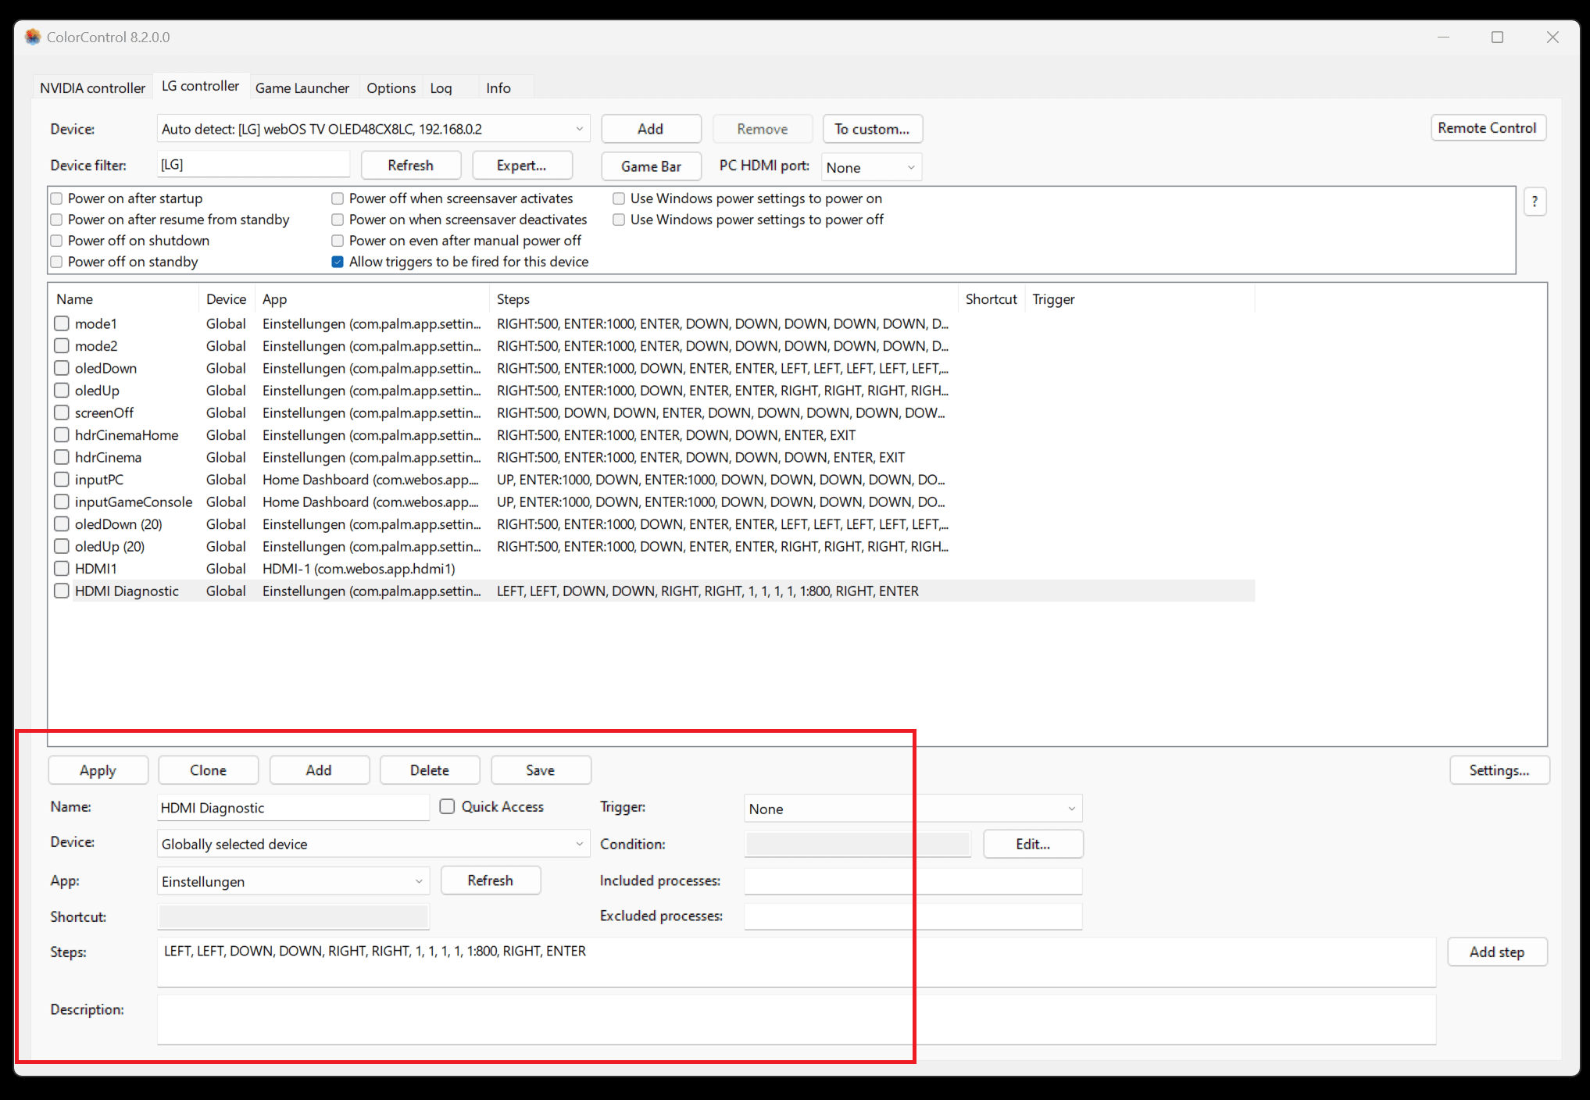Apply the selected preset
Viewport: 1590px width, 1100px height.
pos(98,770)
